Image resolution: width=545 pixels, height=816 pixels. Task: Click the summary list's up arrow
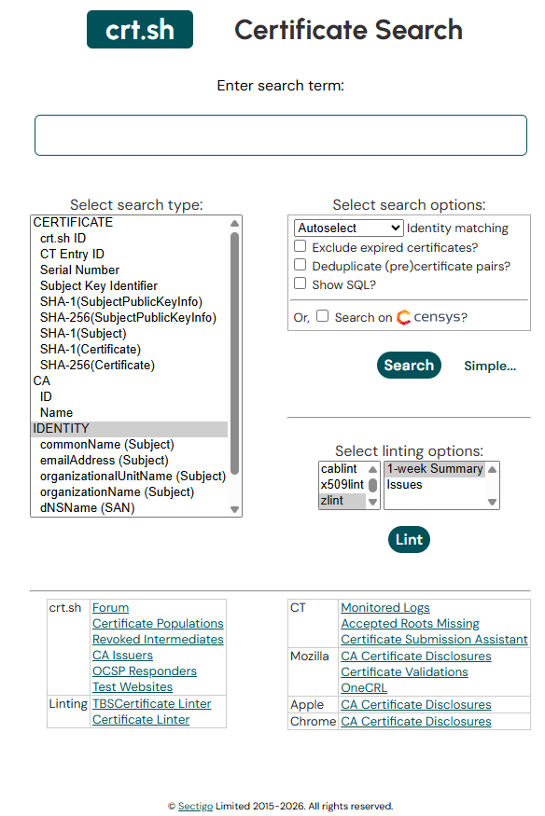(x=492, y=469)
